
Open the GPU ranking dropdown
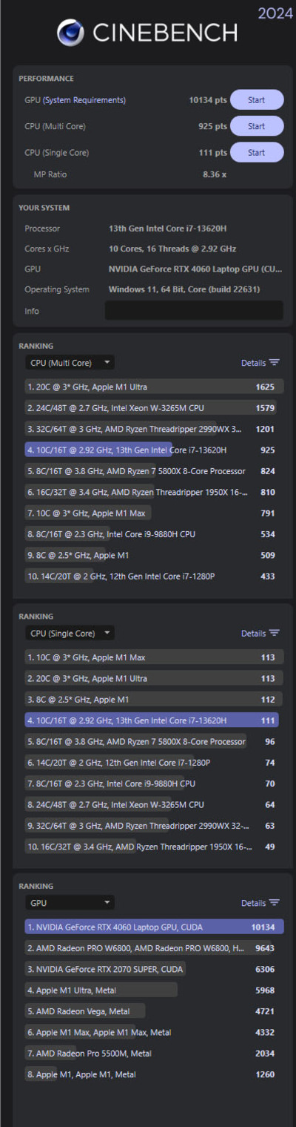[70, 903]
